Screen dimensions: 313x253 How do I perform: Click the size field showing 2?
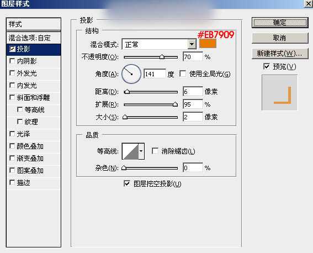tap(193, 117)
